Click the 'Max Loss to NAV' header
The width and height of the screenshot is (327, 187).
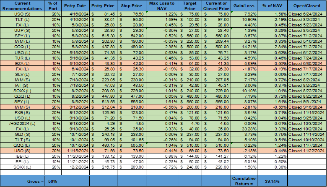(x=162, y=6)
